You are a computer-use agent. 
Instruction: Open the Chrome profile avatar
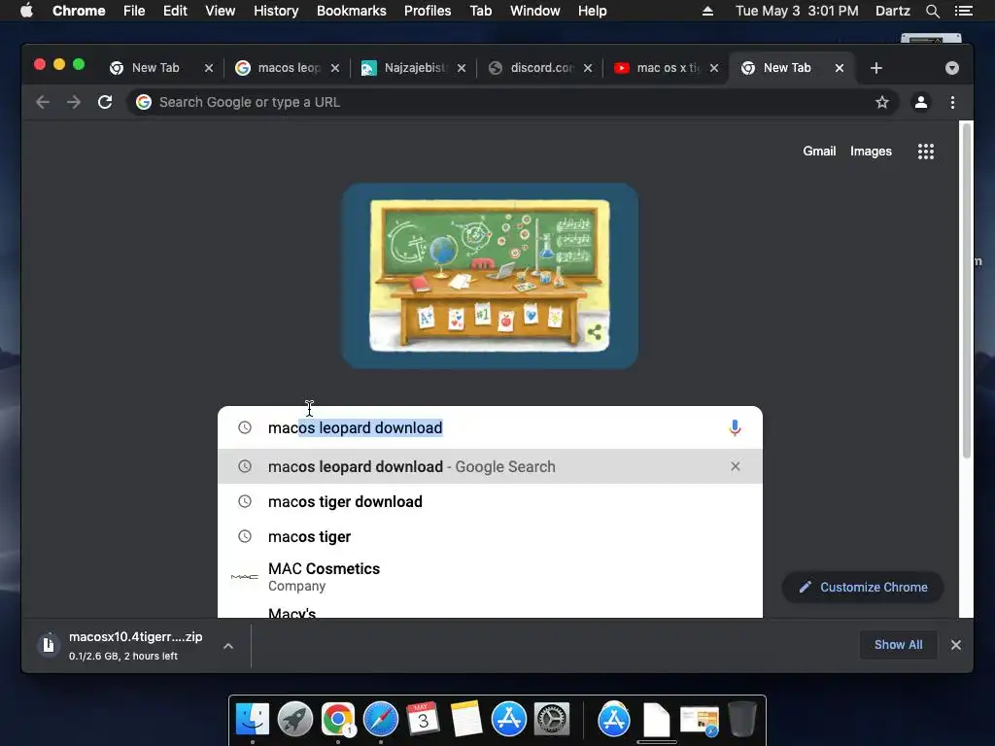point(921,102)
